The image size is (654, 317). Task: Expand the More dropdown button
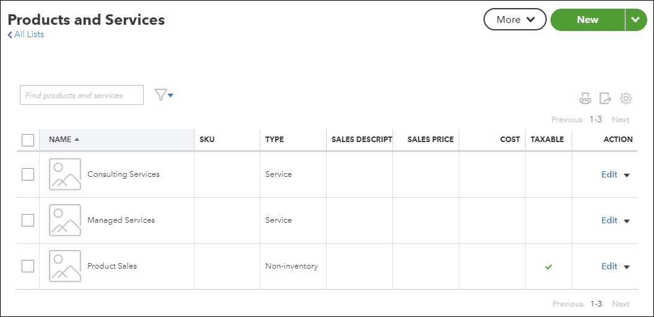[x=515, y=20]
